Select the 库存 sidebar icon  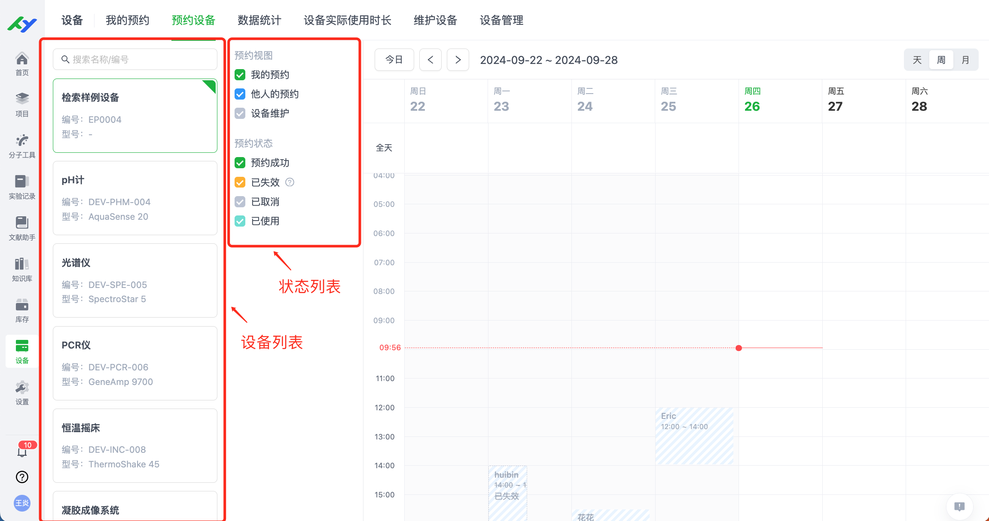21,310
